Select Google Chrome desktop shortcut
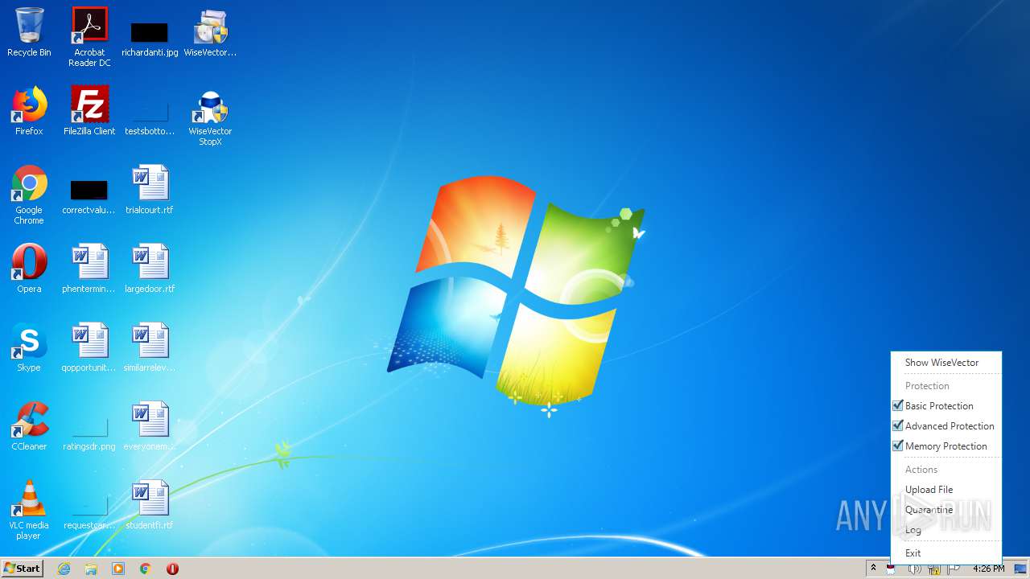1030x579 pixels. point(29,195)
